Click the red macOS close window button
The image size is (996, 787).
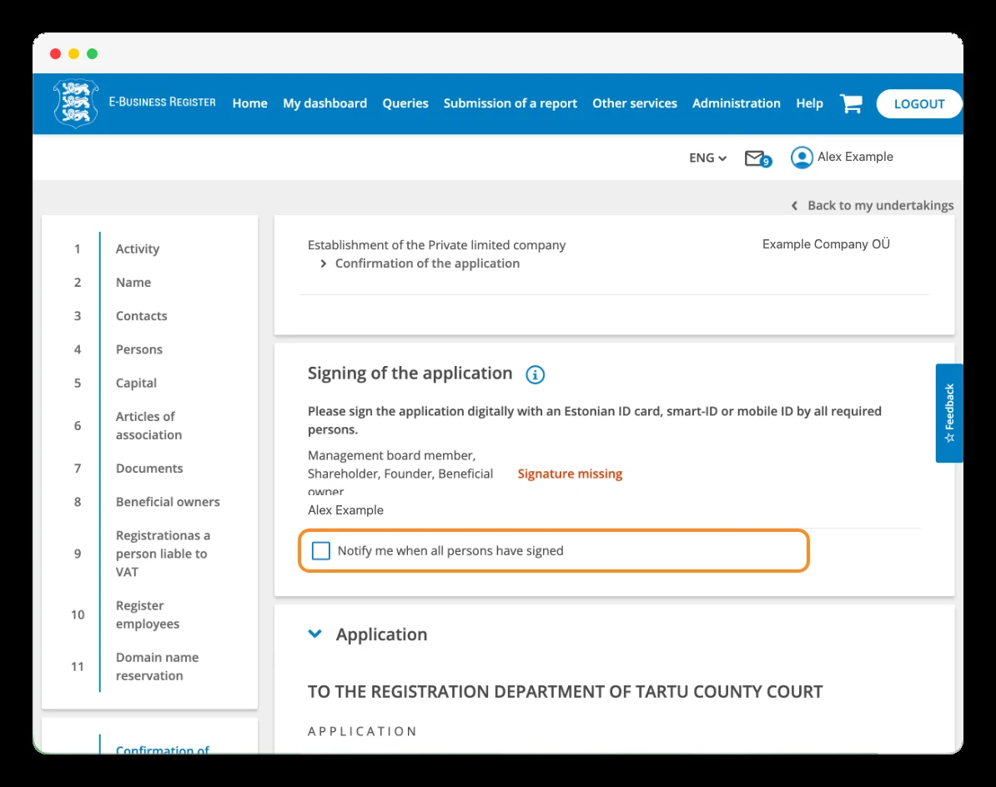coord(55,54)
